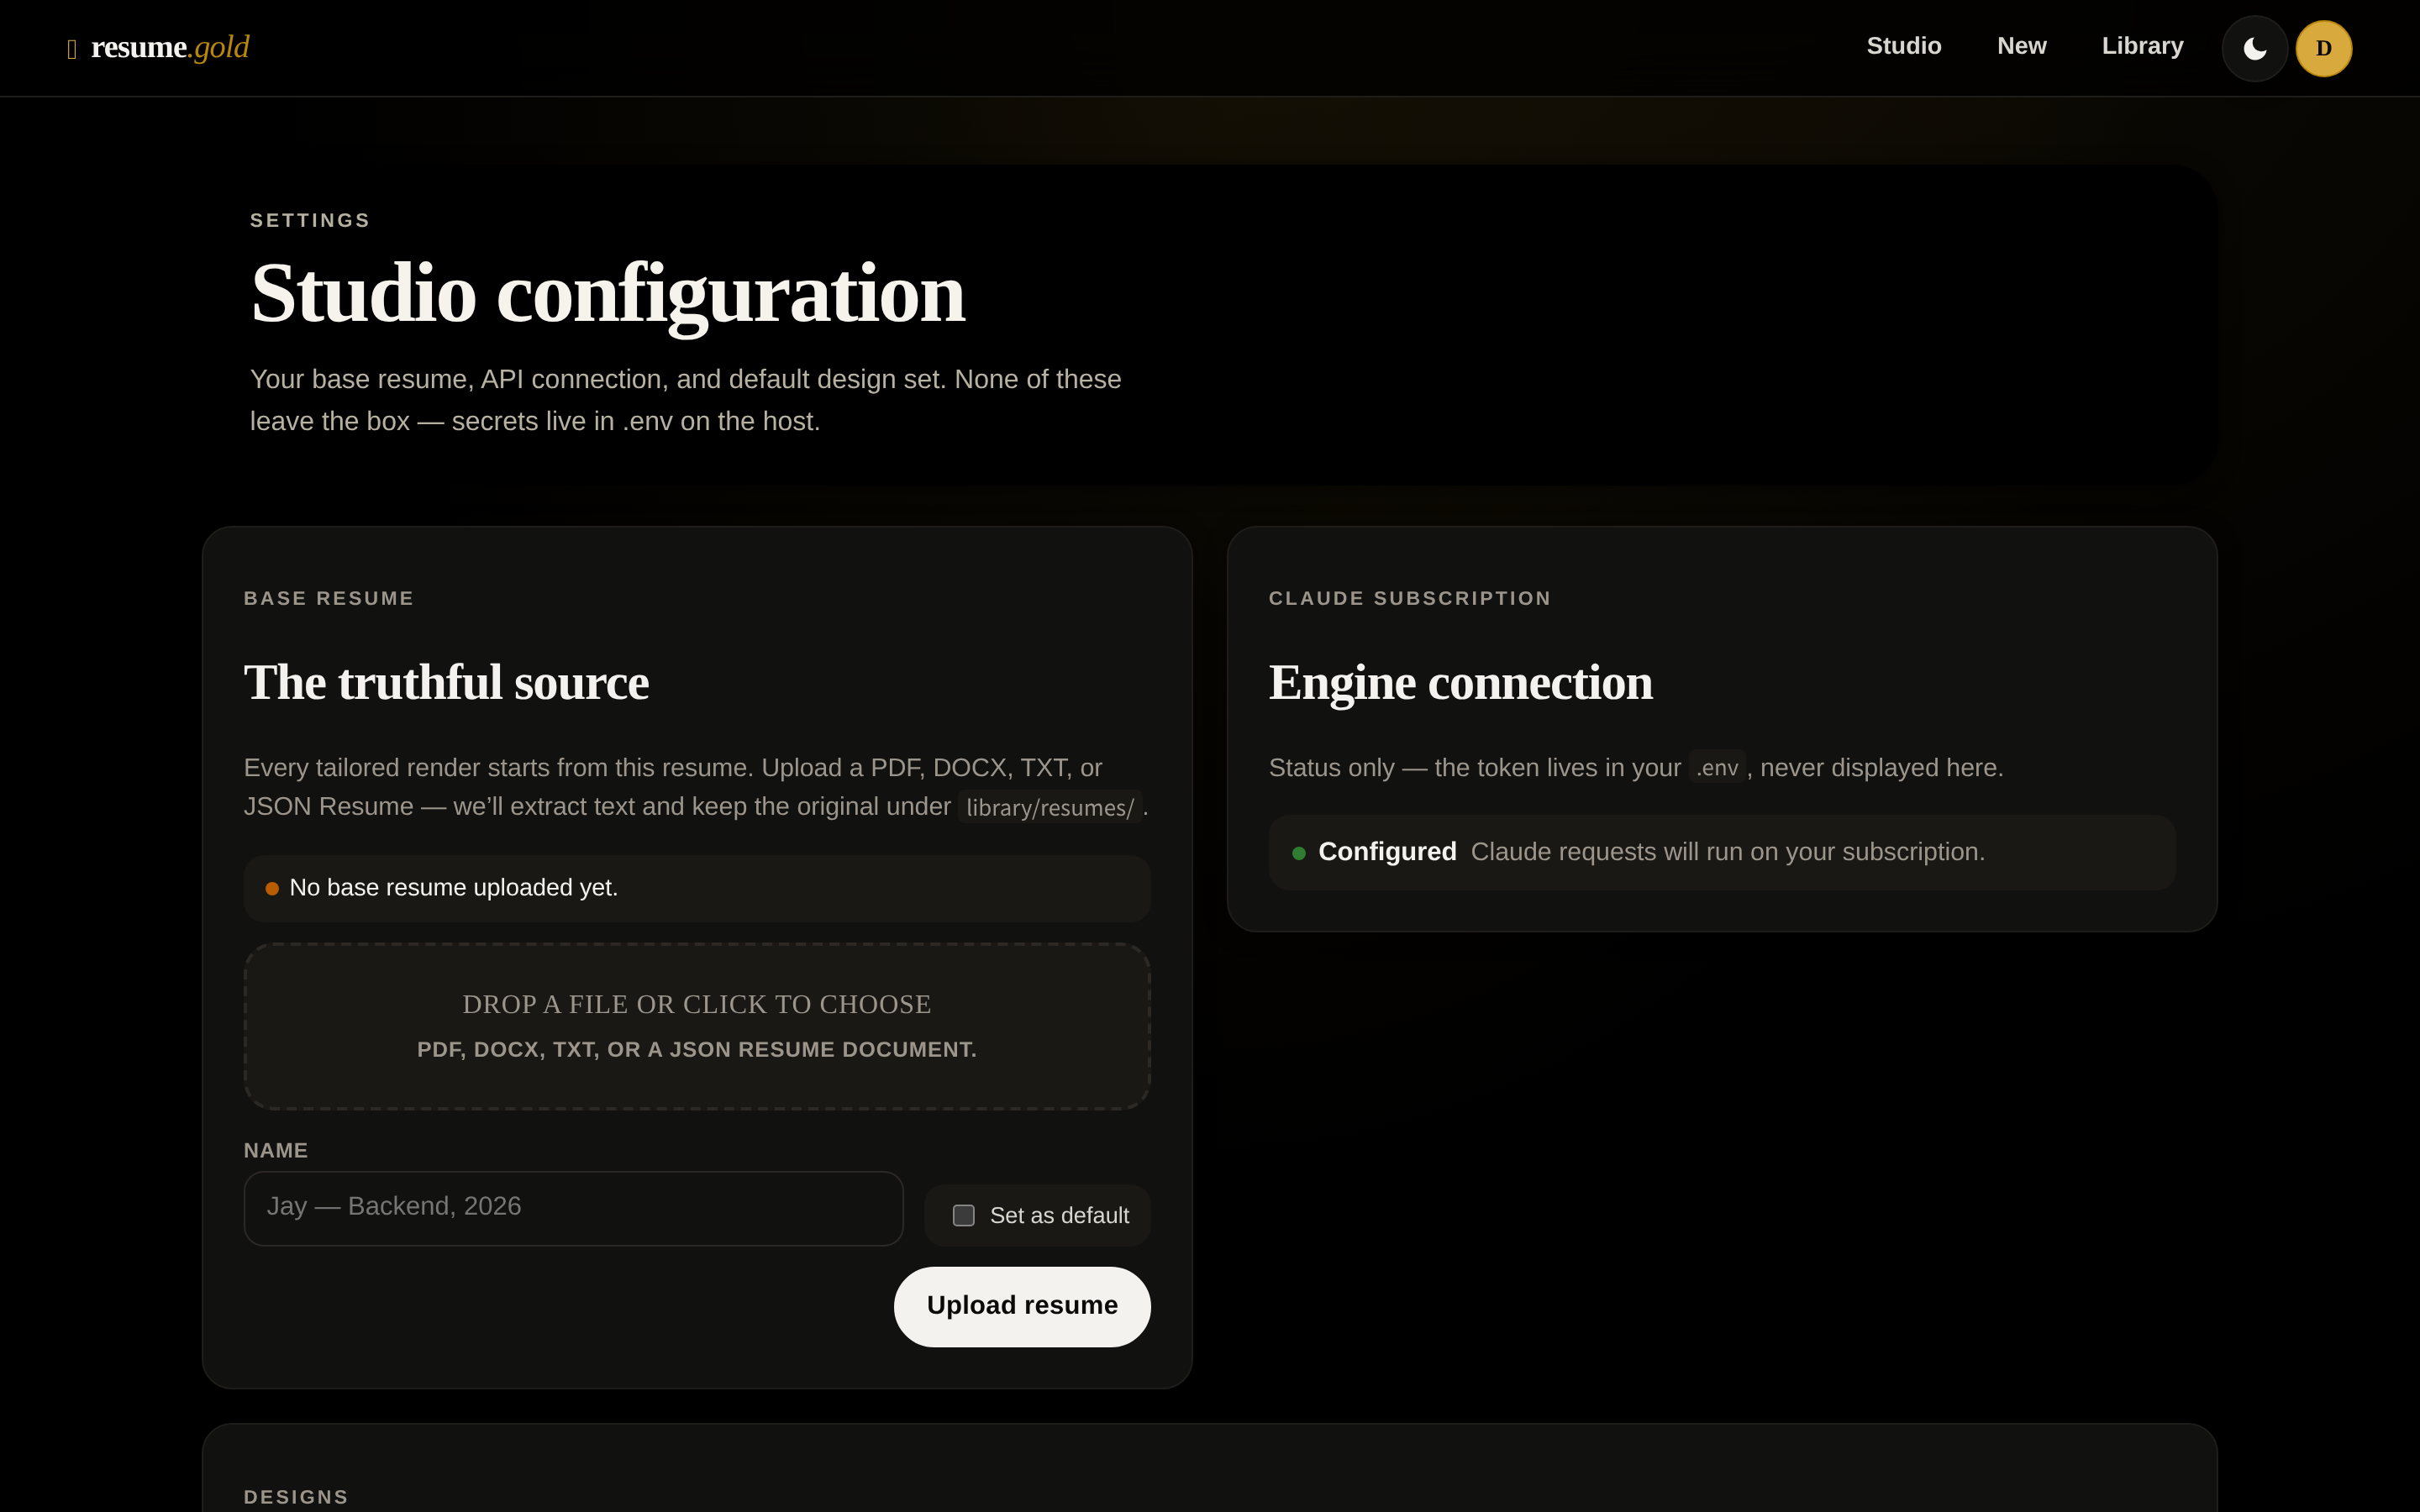This screenshot has width=2420, height=1512.
Task: Open the Library nav item
Action: 2142,46
